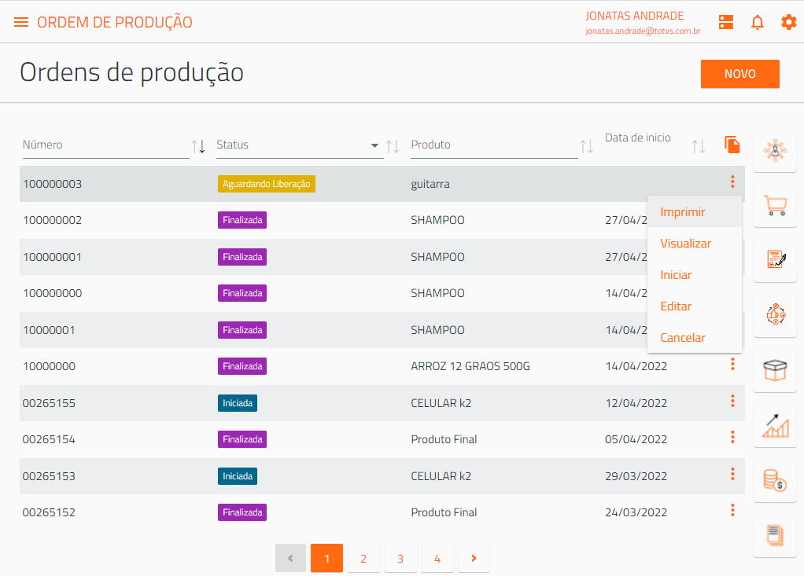804x576 pixels.
Task: Open the notifications bell
Action: pos(758,22)
